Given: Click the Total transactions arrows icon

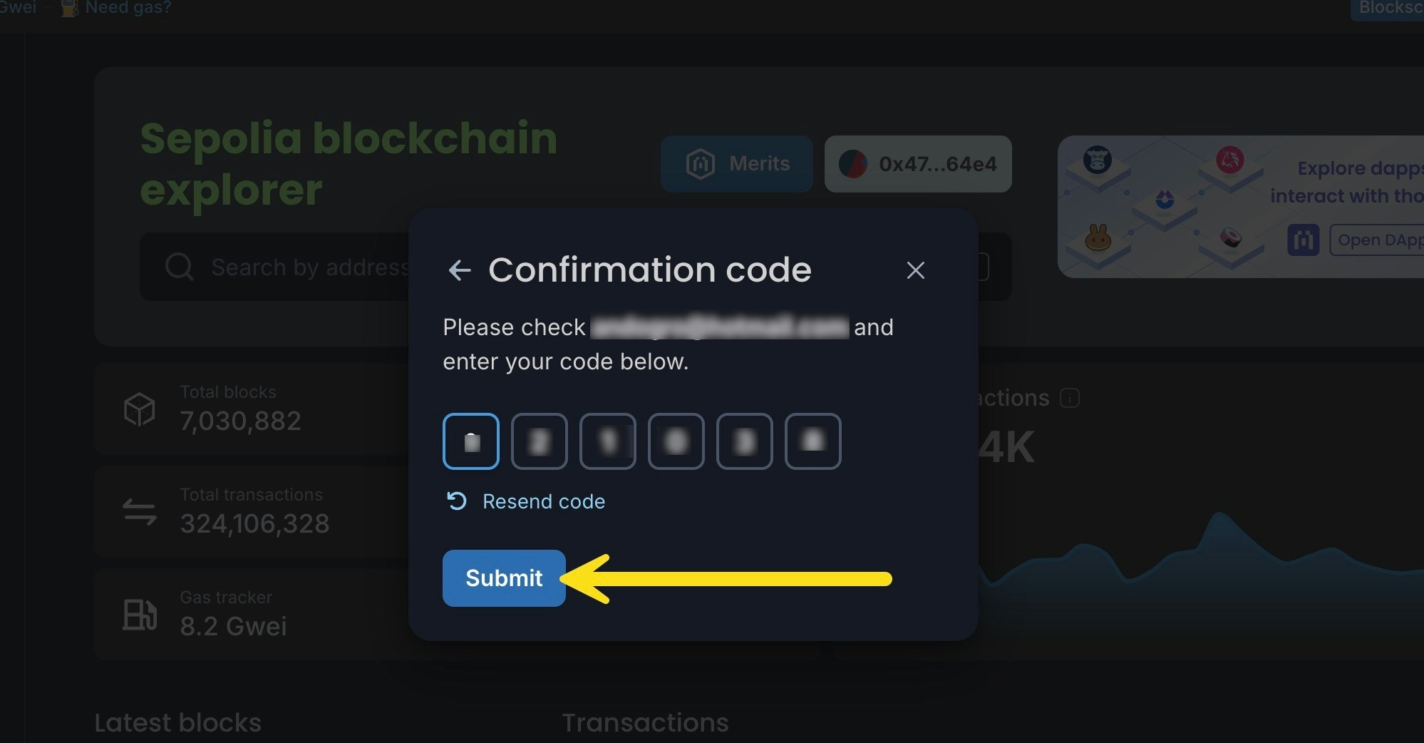Looking at the screenshot, I should click(x=139, y=512).
